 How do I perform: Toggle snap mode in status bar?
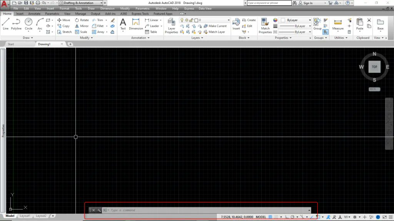click(x=276, y=217)
